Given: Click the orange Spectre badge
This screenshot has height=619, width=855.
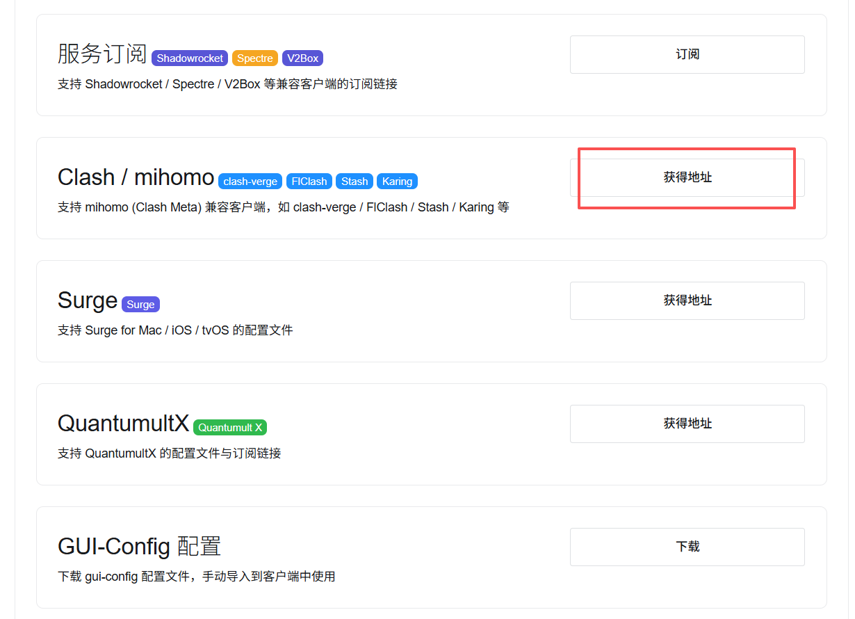Looking at the screenshot, I should (x=255, y=58).
